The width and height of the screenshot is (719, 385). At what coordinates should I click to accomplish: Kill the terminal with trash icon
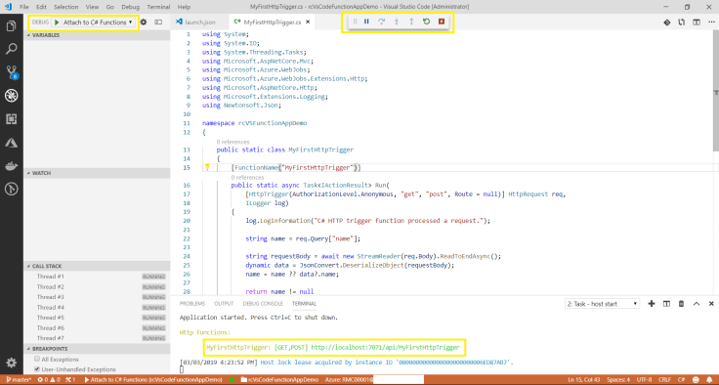[x=682, y=304]
